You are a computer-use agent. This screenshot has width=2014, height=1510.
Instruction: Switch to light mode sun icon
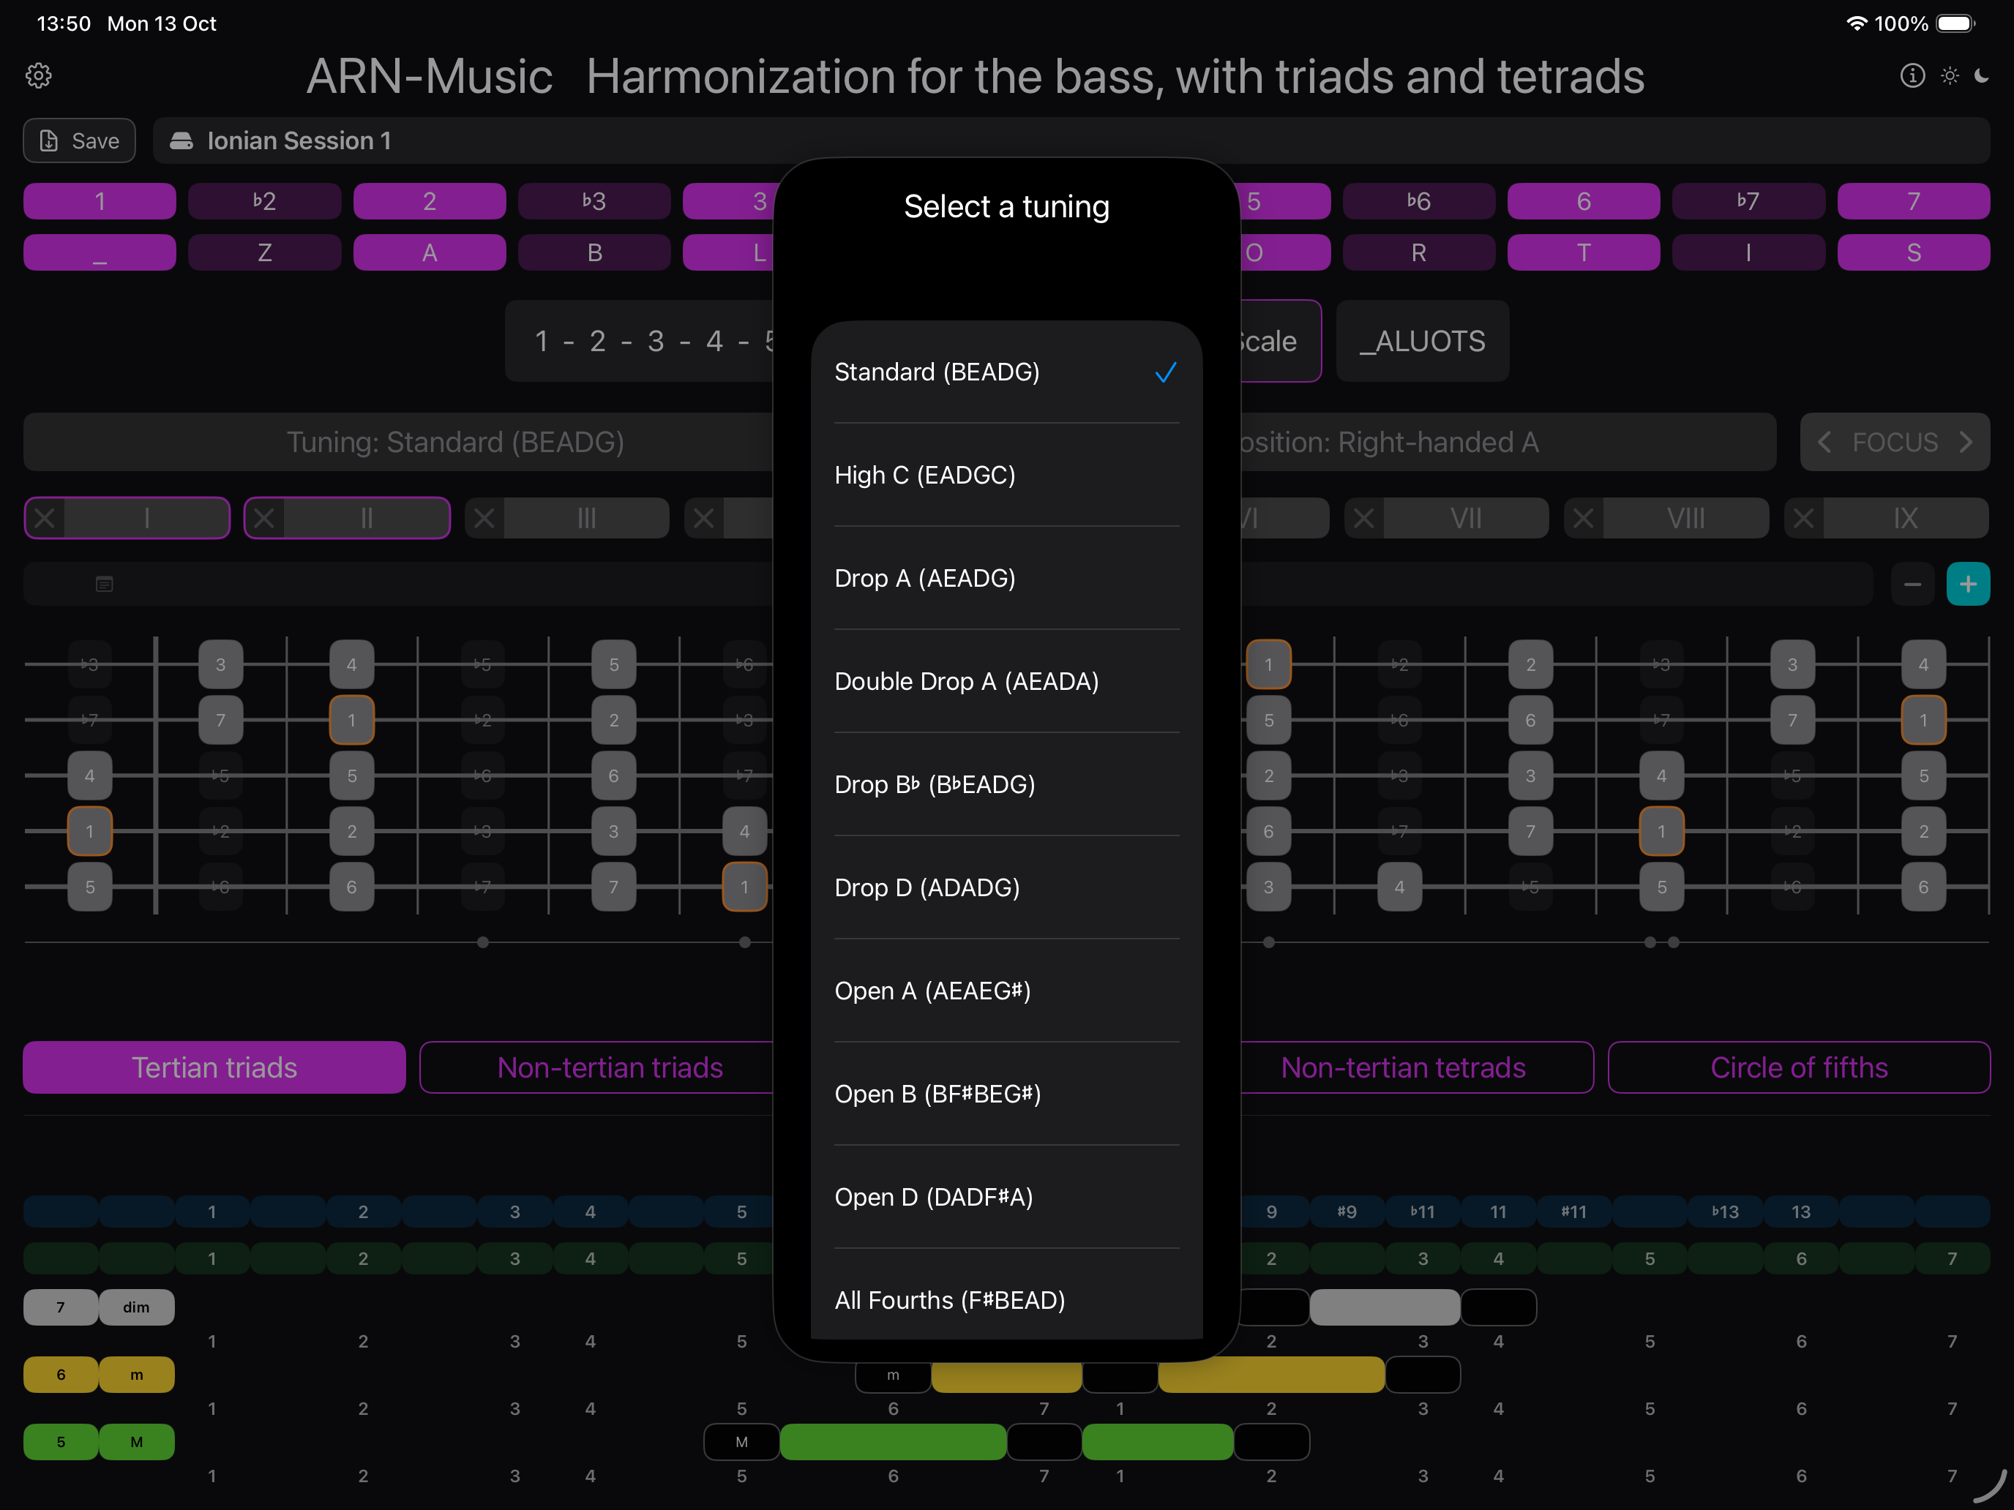pos(1950,75)
